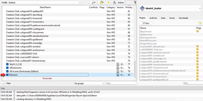Click the flag icon for ccbgssse005-goldbrand.esl
The width and height of the screenshot is (203, 101).
point(197,61)
